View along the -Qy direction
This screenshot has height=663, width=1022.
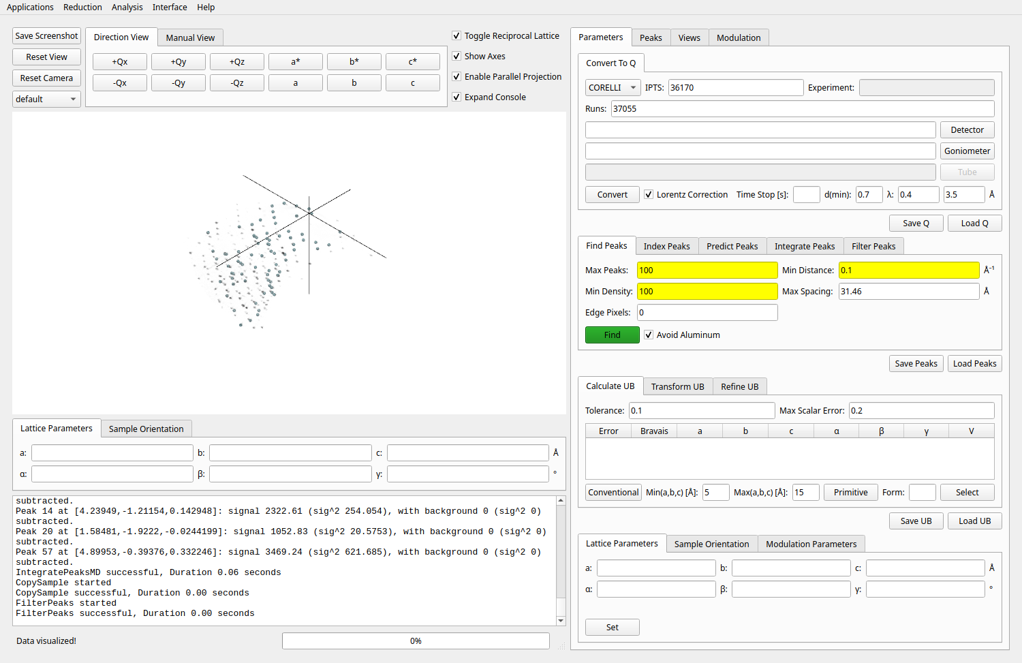pyautogui.click(x=179, y=82)
